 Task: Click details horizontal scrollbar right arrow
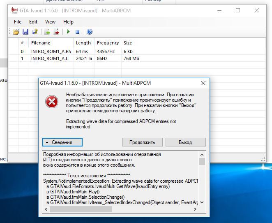195,209
